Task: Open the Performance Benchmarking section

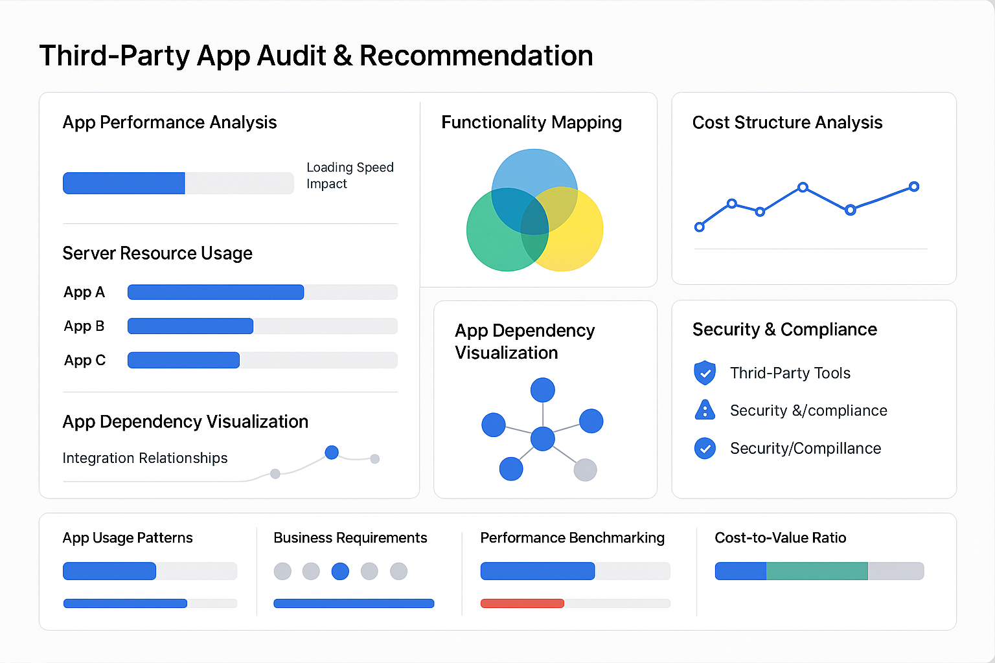Action: (572, 537)
